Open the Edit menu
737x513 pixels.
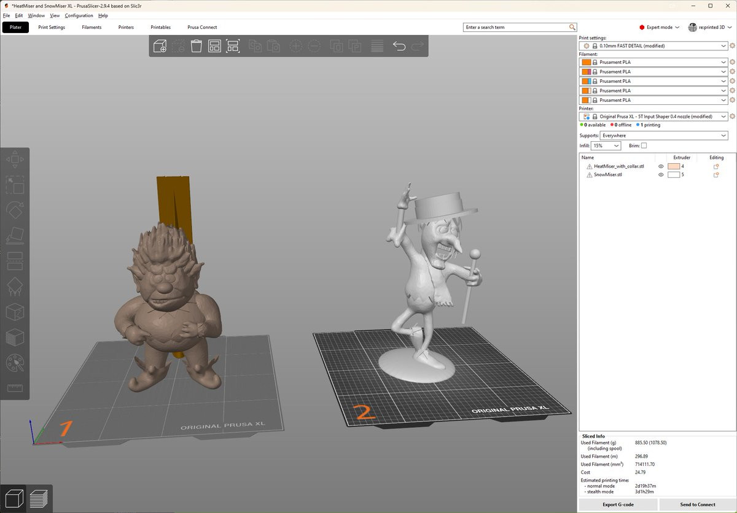point(19,15)
